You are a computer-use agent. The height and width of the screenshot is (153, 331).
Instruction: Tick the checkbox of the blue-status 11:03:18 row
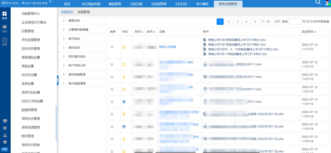click(112, 127)
